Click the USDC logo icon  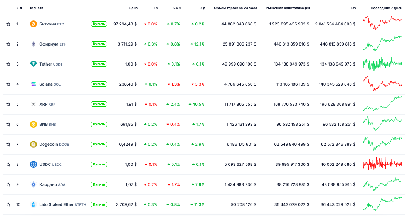click(x=34, y=164)
